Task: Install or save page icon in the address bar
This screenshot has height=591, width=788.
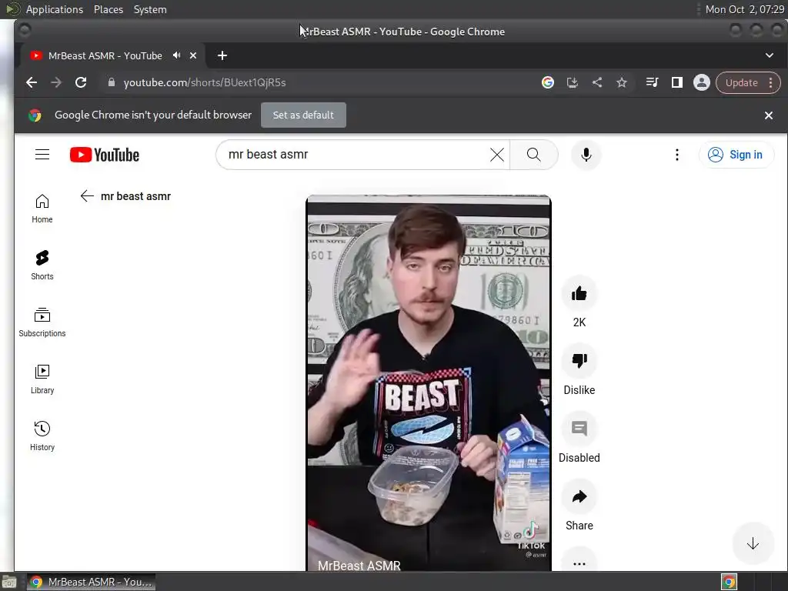Action: pyautogui.click(x=573, y=82)
